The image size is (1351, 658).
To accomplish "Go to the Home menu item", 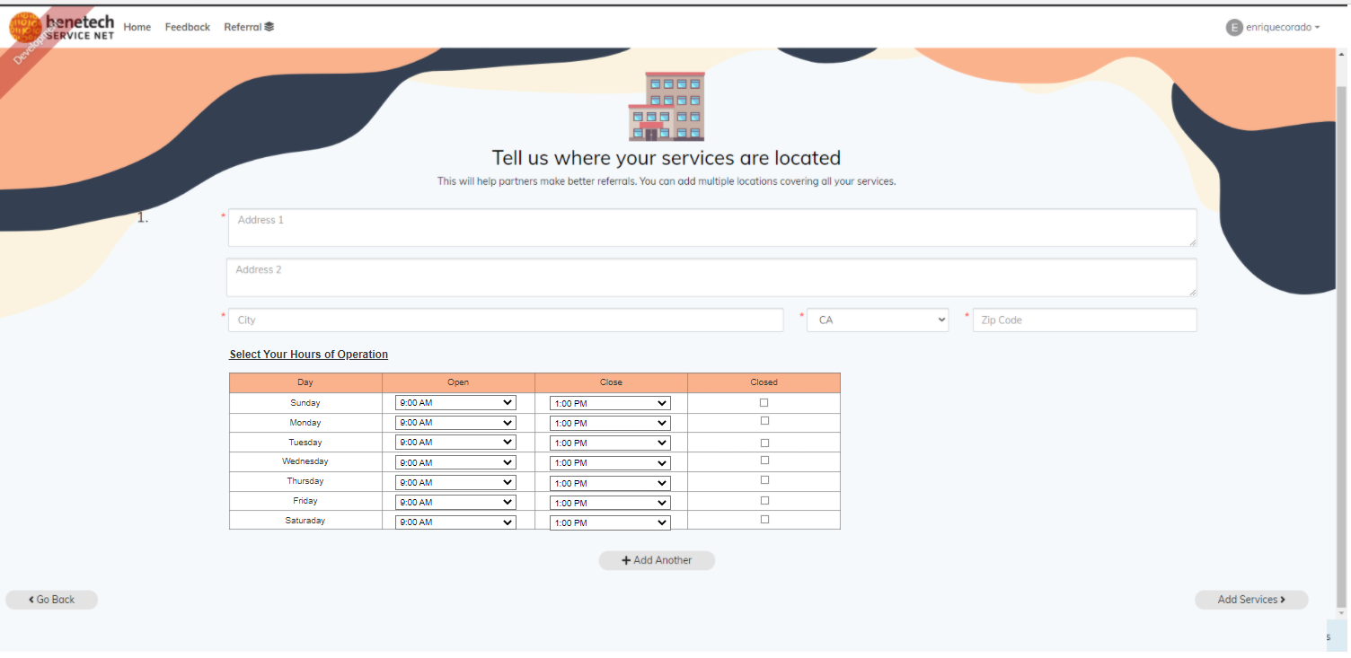I will coord(137,27).
